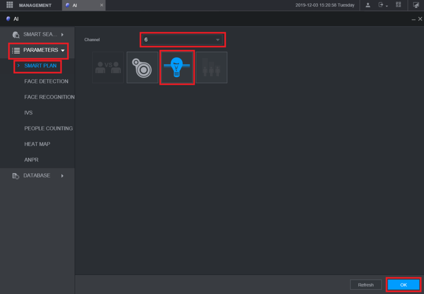This screenshot has height=294, width=424.
Task: Click the monitor display icon
Action: pyautogui.click(x=416, y=5)
